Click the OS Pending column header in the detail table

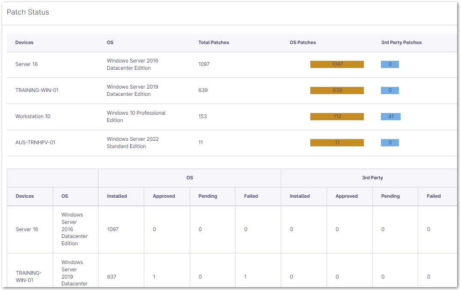click(x=208, y=196)
